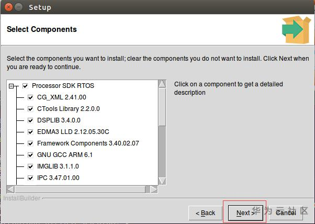Uncheck the DSPLIB 3.4.0.0 checkbox
Screen dimensions: 315x224
pyautogui.click(x=30, y=120)
